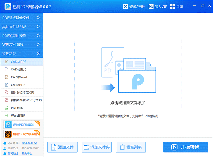
Task: Click the 加入VIP badge icon
Action: point(151,6)
